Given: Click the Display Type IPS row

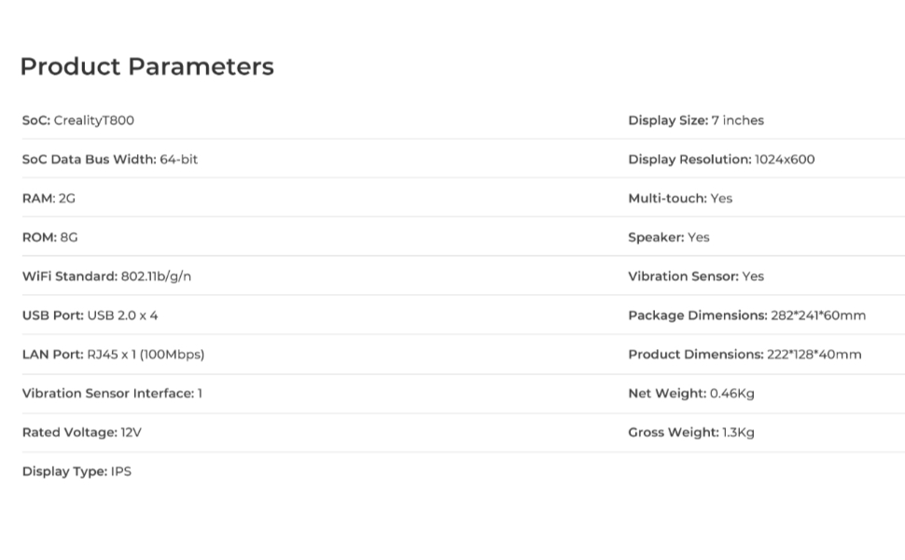Looking at the screenshot, I should click(x=77, y=472).
